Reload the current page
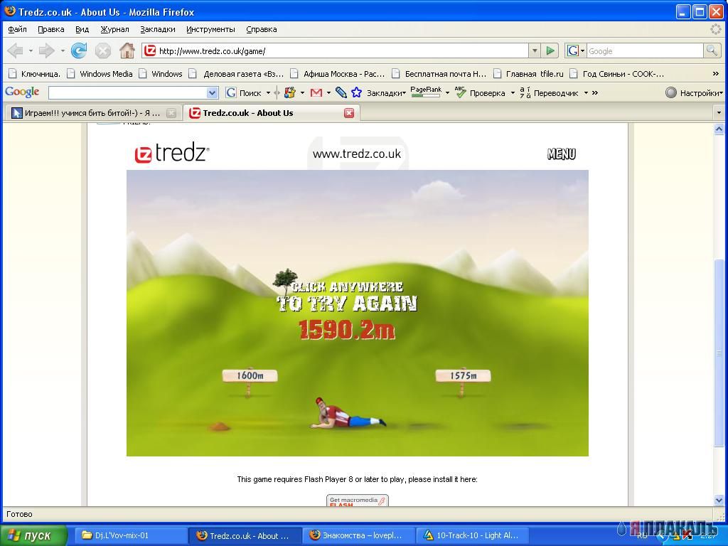The width and height of the screenshot is (728, 546). [x=79, y=50]
